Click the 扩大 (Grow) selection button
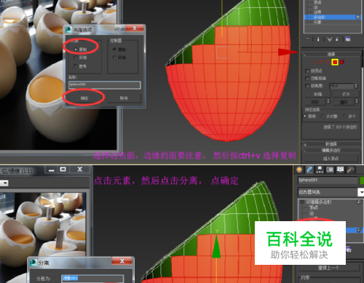Image resolution: width=364 pixels, height=283 pixels. pos(346,94)
